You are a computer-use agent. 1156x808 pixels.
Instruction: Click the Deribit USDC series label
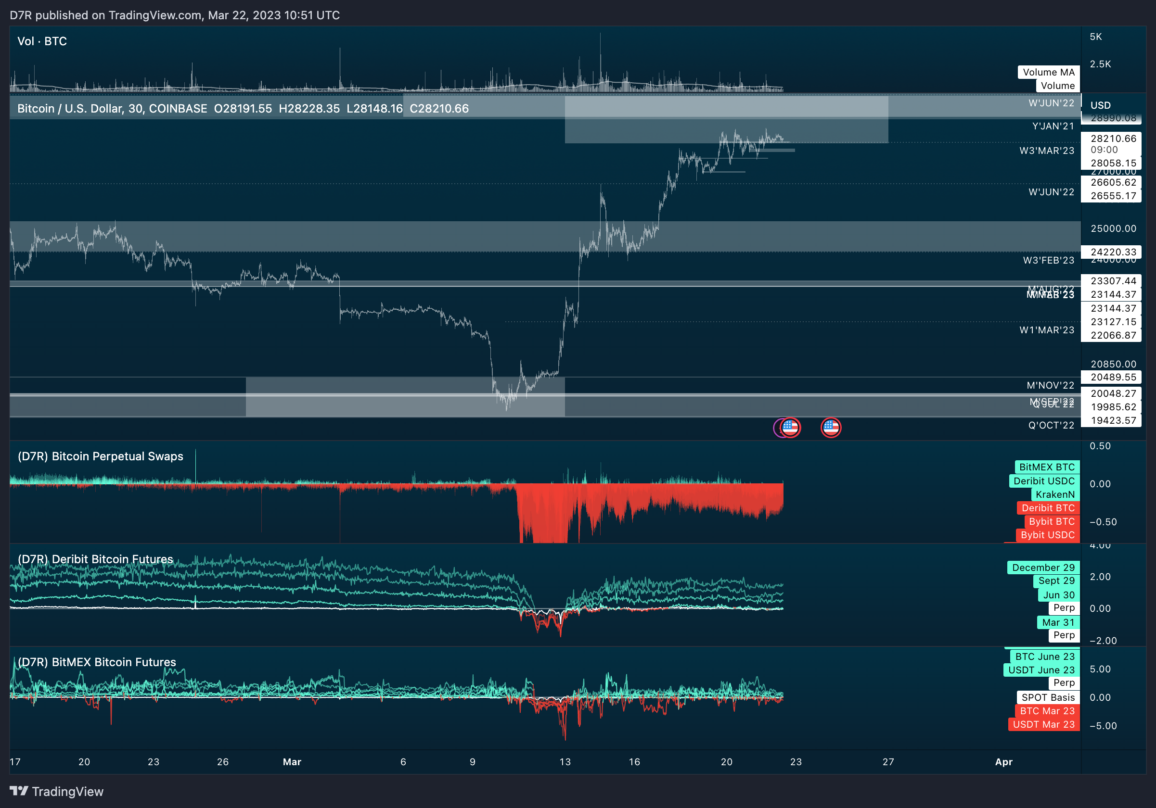[x=1044, y=481]
